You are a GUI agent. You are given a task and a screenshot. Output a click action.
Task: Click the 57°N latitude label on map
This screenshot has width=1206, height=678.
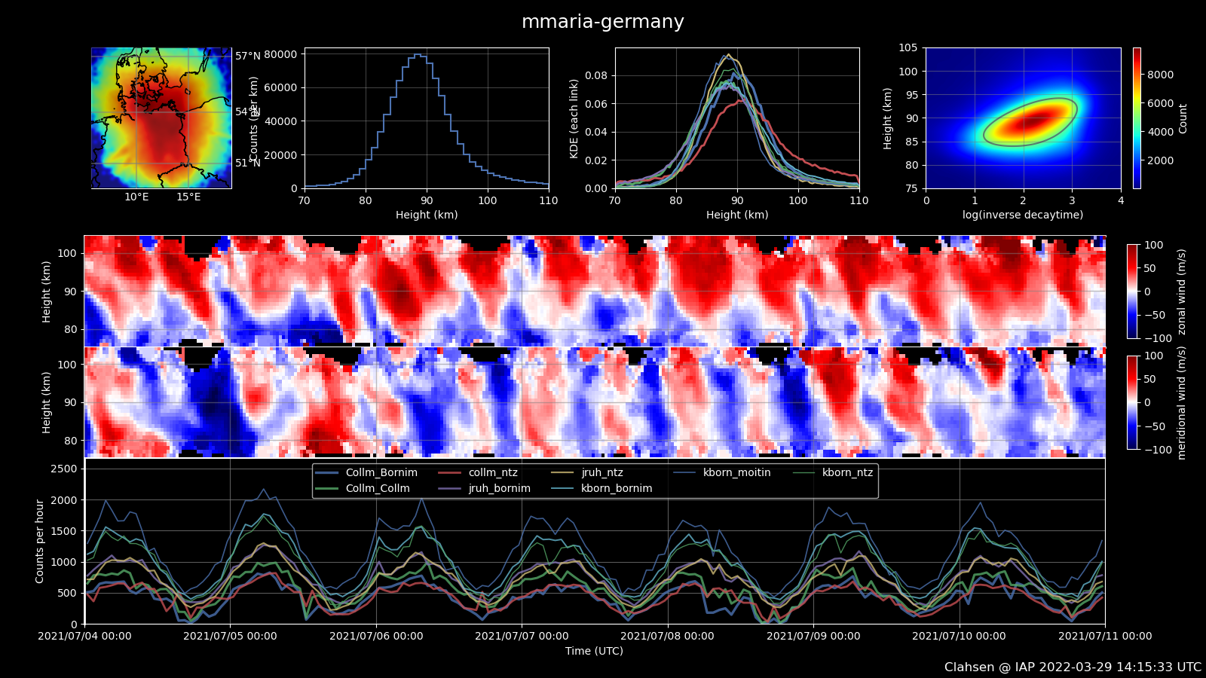click(x=248, y=56)
